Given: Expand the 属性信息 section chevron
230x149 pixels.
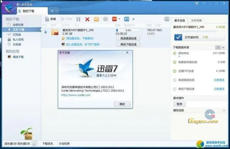Looking at the screenshot, I should pyautogui.click(x=224, y=110).
